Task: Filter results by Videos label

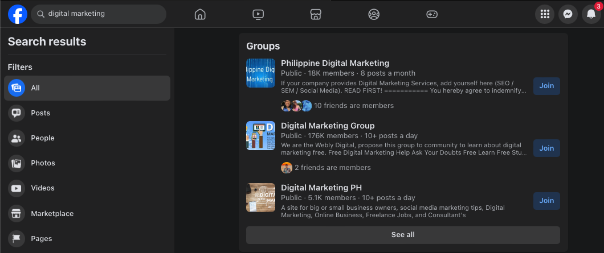Action: pyautogui.click(x=43, y=188)
